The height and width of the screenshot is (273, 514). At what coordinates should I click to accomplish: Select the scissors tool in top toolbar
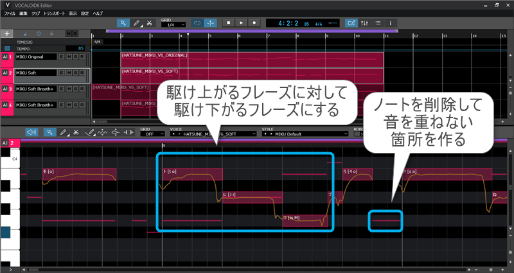[149, 23]
